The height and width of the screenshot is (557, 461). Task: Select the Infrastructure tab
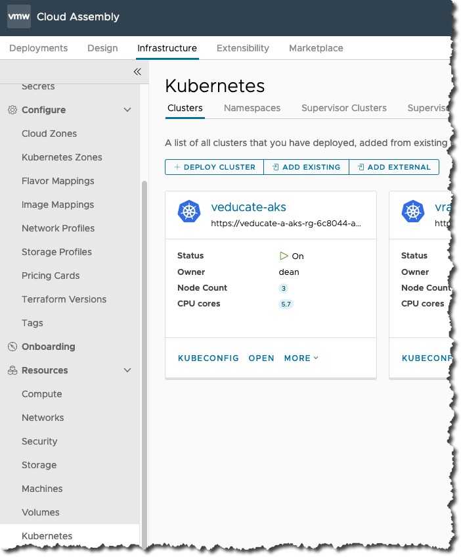point(167,48)
